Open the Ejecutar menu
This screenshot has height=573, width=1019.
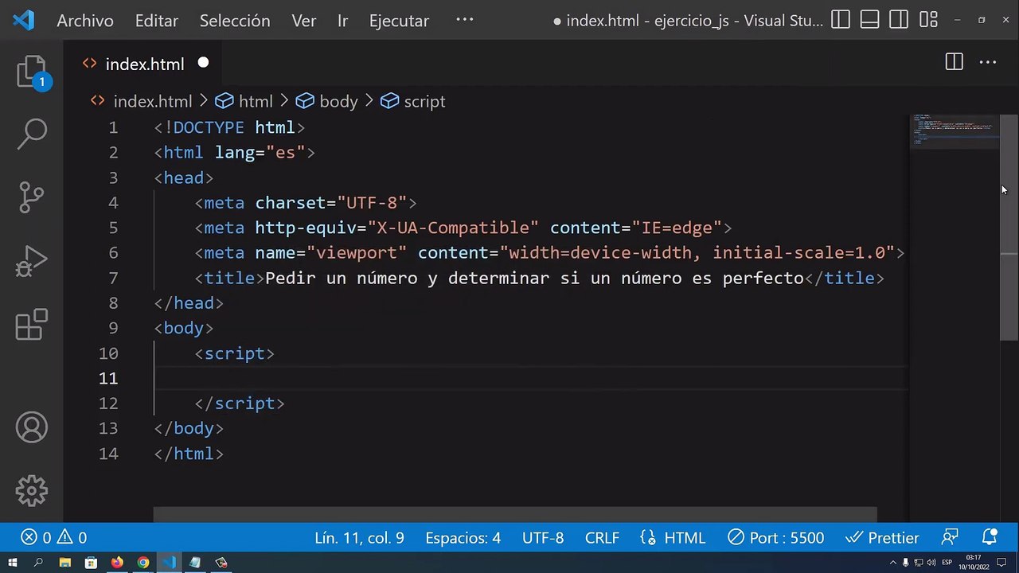(x=399, y=21)
